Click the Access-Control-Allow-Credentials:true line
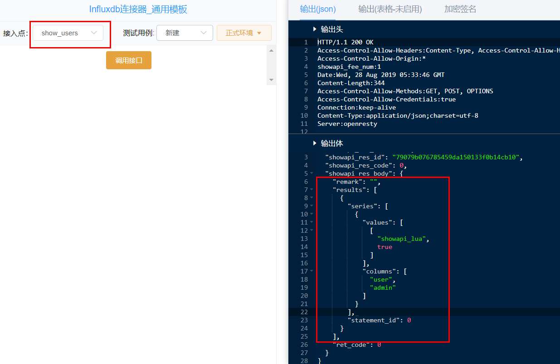The height and width of the screenshot is (364, 560). coord(387,99)
